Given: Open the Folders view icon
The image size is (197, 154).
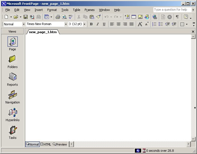Looking at the screenshot, I should [12, 59].
